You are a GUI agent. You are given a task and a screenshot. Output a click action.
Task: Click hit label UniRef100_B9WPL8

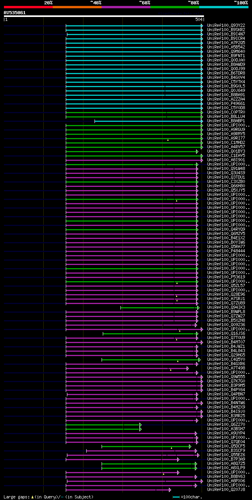coord(226,312)
